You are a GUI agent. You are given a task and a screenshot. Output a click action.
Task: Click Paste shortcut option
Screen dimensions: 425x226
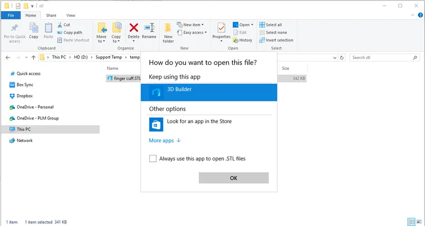(73, 40)
